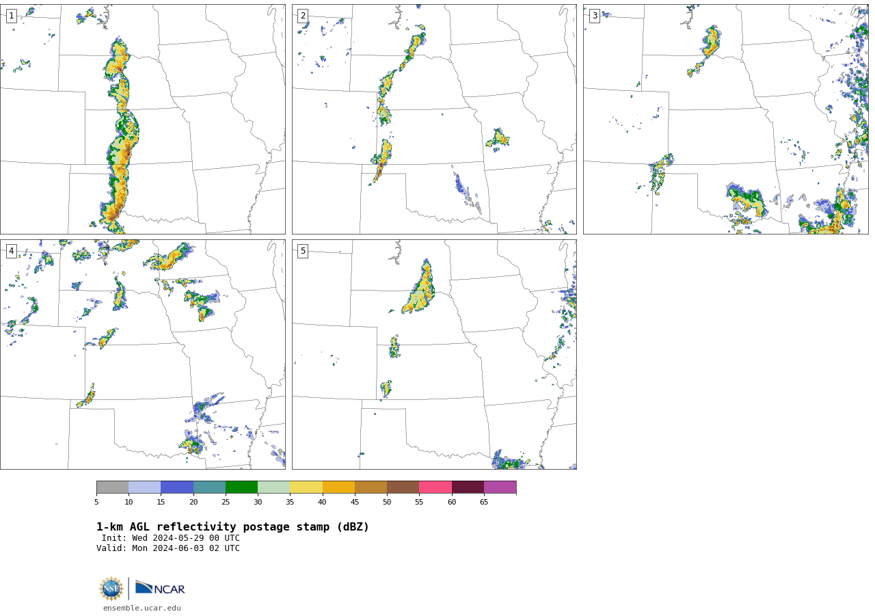This screenshot has height=616, width=875.
Task: Click the NSF logo icon
Action: pos(111,589)
